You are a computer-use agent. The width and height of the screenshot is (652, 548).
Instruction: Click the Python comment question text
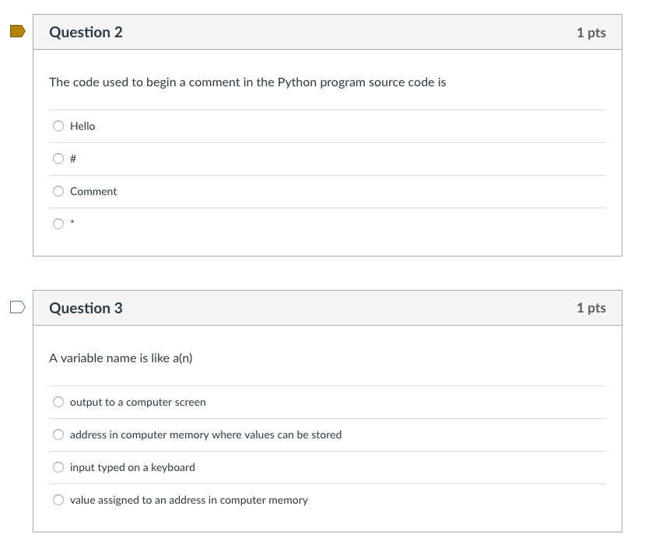[247, 82]
